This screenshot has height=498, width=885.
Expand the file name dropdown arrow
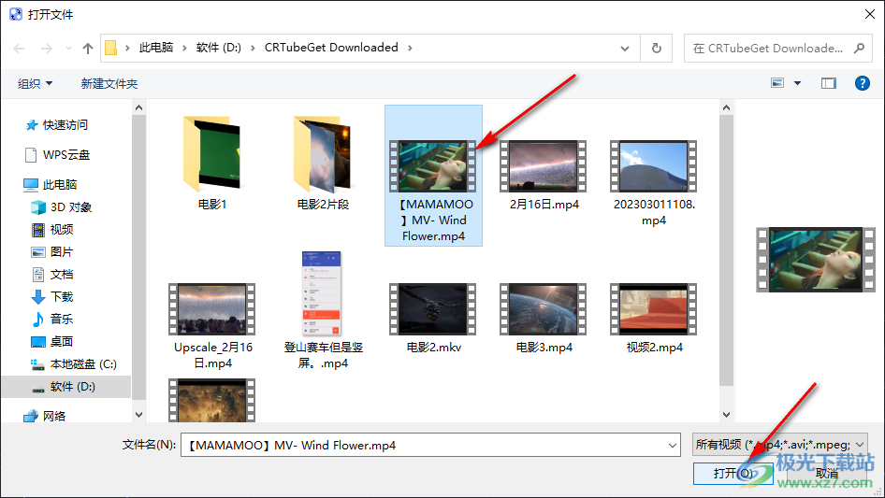coord(673,445)
